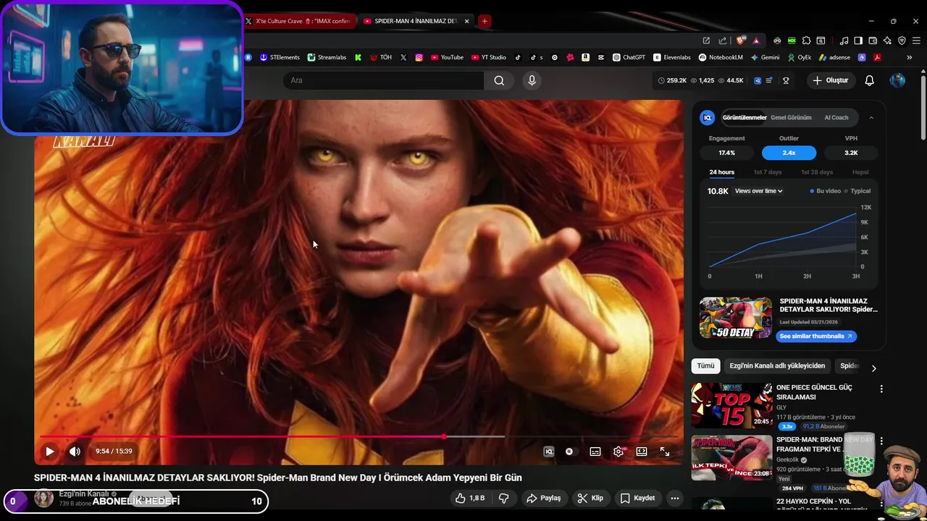Show more filter chips with the right arrow

(873, 368)
